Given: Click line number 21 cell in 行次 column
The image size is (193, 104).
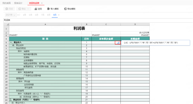Looking at the screenshot, I should click(x=87, y=100).
